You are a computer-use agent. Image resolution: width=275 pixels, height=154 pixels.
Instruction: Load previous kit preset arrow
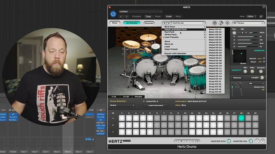tap(164, 23)
